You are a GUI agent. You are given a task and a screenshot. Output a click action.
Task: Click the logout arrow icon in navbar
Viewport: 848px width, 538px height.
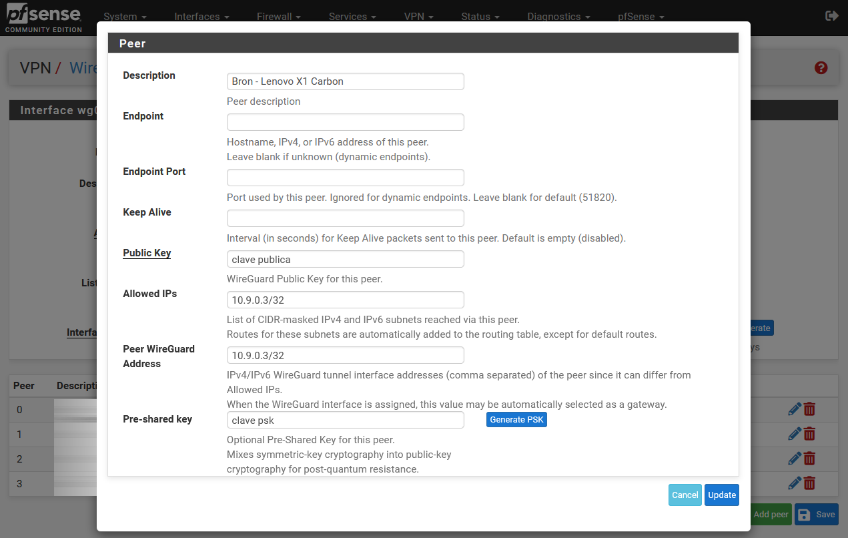pyautogui.click(x=832, y=16)
